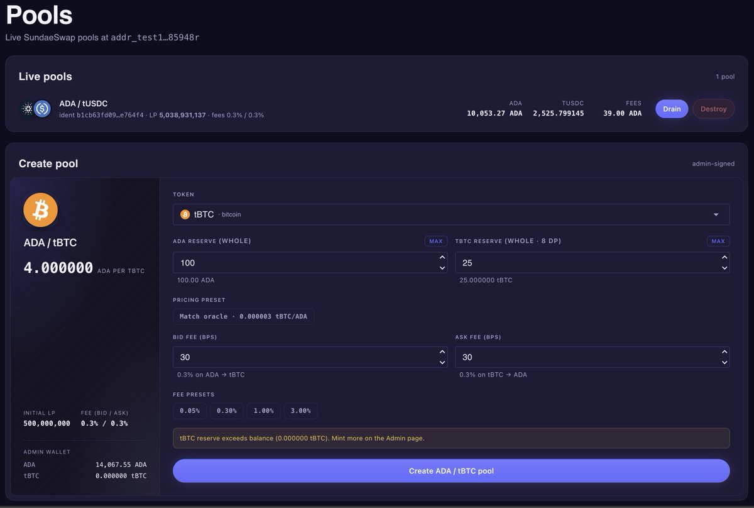754x508 pixels.
Task: Select the 1.00% fee preset
Action: 264,411
